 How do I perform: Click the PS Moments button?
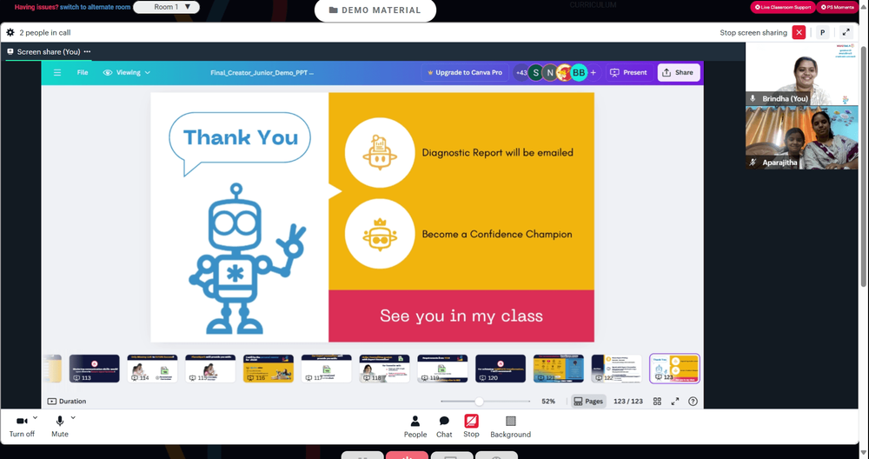click(838, 7)
